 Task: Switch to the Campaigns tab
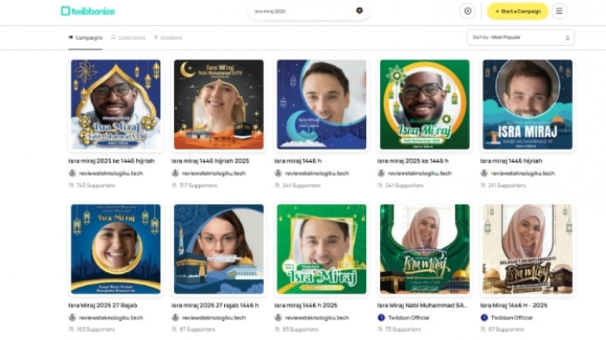(x=86, y=37)
